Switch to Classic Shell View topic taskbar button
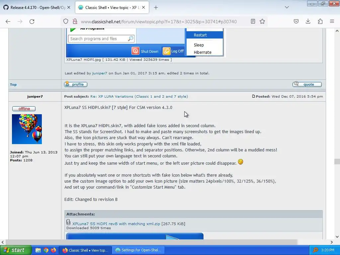This screenshot has width=340, height=255. (85, 250)
